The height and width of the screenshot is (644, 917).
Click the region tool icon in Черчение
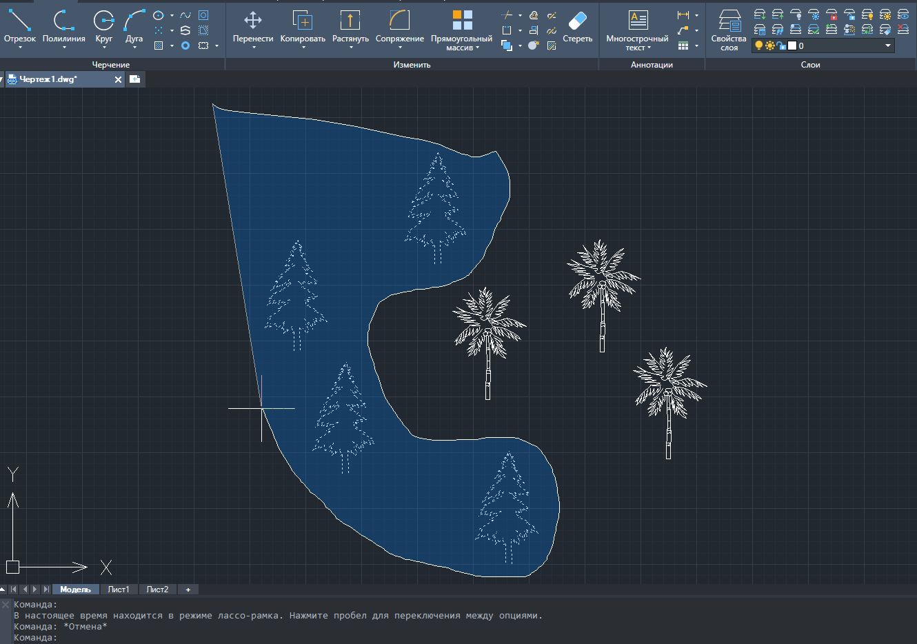[x=203, y=15]
